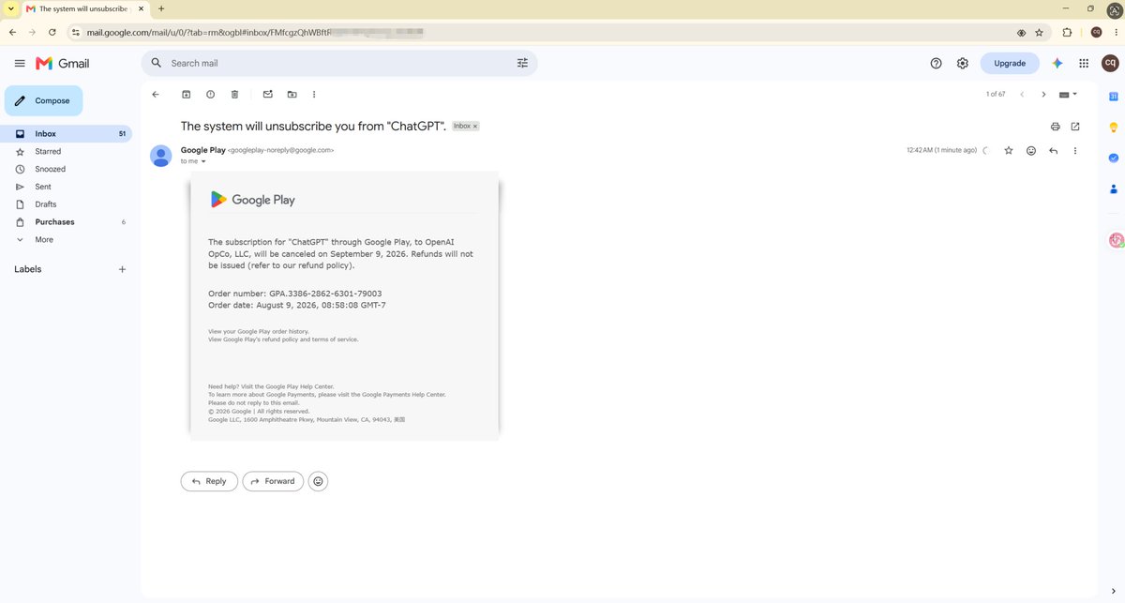Click the Upgrade button
Viewport: 1125px width, 603px height.
(1010, 63)
